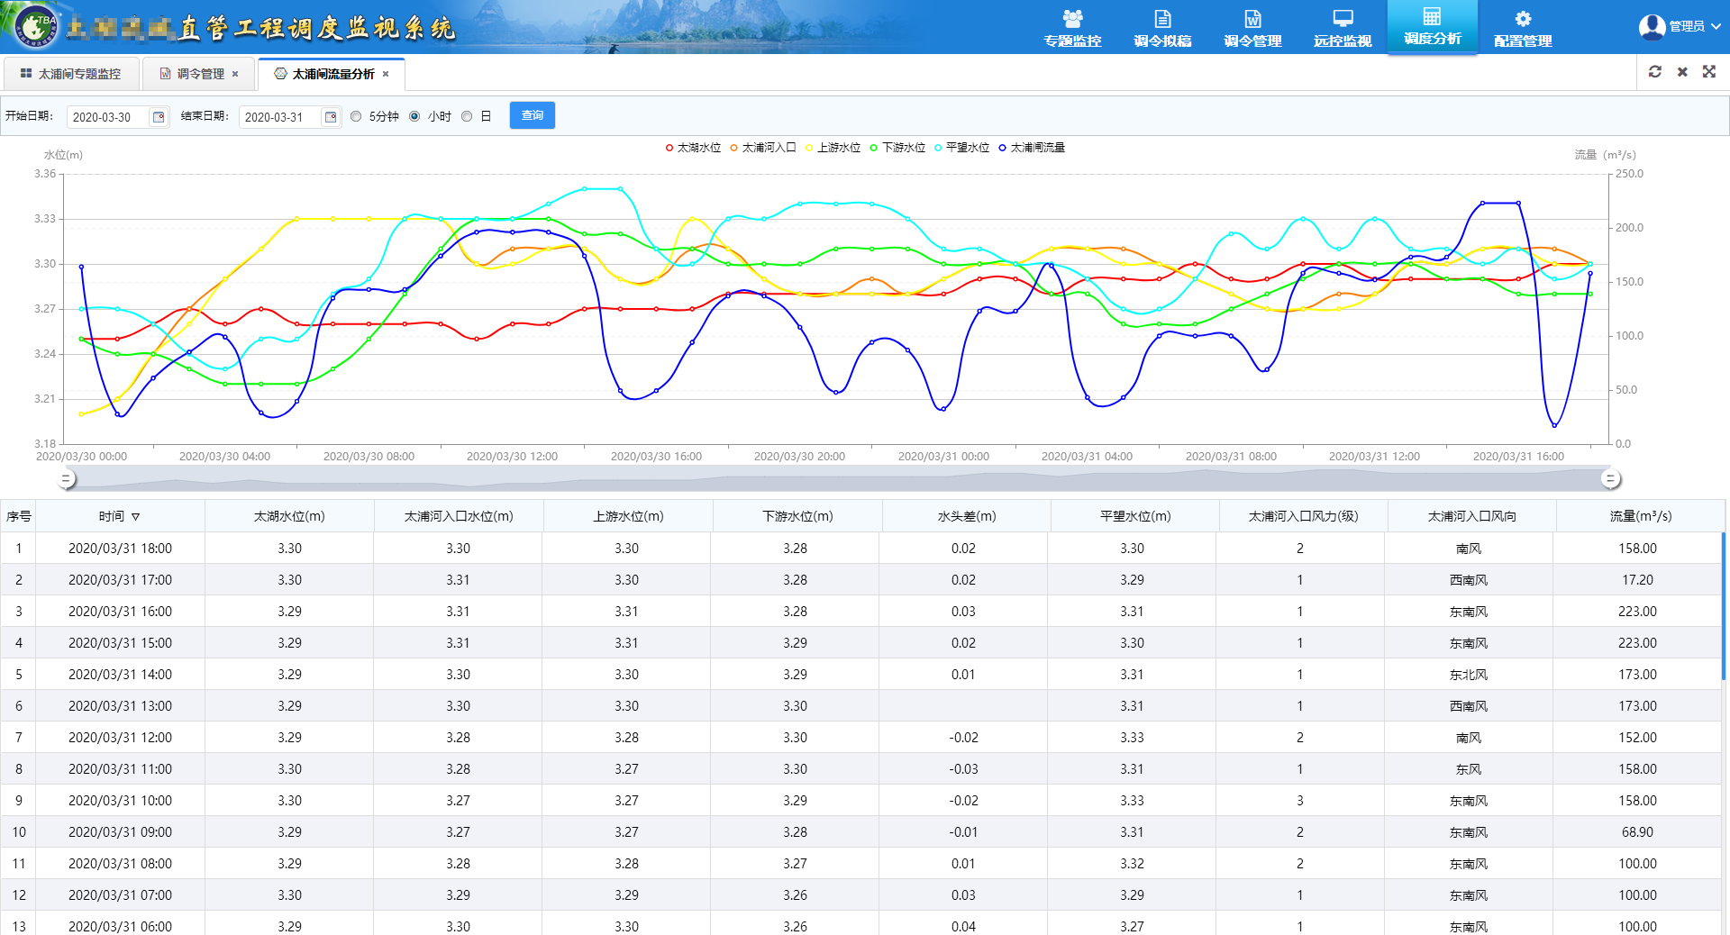The width and height of the screenshot is (1730, 935).
Task: Click the refresh icon at tab bar right
Action: tap(1655, 72)
